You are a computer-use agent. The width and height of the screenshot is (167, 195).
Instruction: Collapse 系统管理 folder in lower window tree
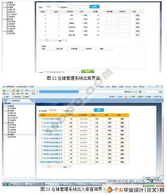tap(5, 135)
